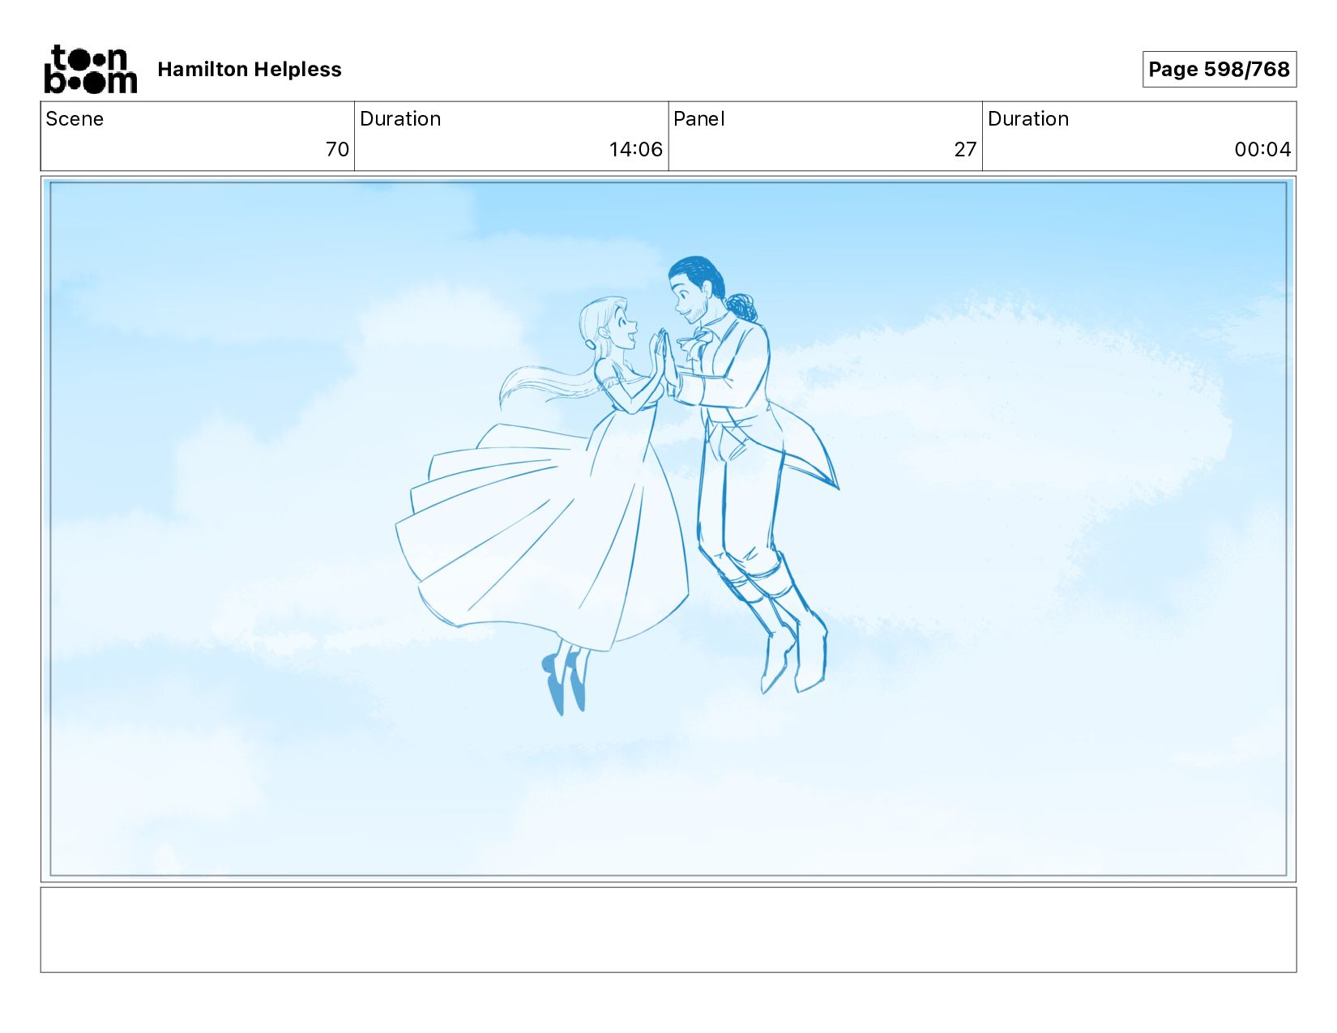Click the scene duration value "14:06"
Screen dimensions: 1337x1033
[636, 150]
